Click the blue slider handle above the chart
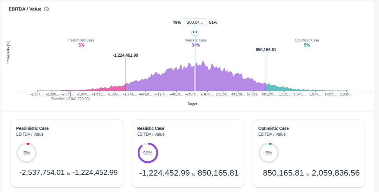379x192 pixels. [195, 32]
